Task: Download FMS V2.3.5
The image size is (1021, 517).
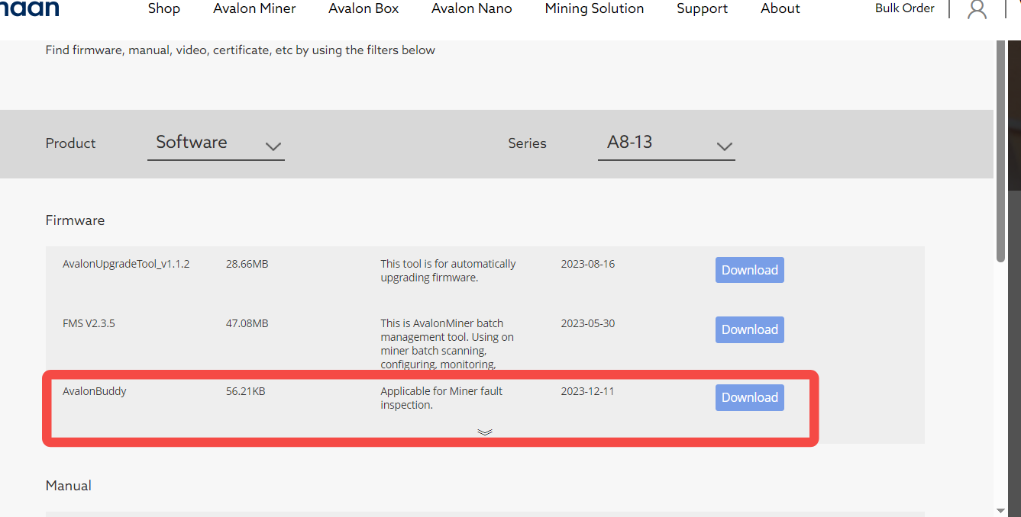Action: point(750,329)
